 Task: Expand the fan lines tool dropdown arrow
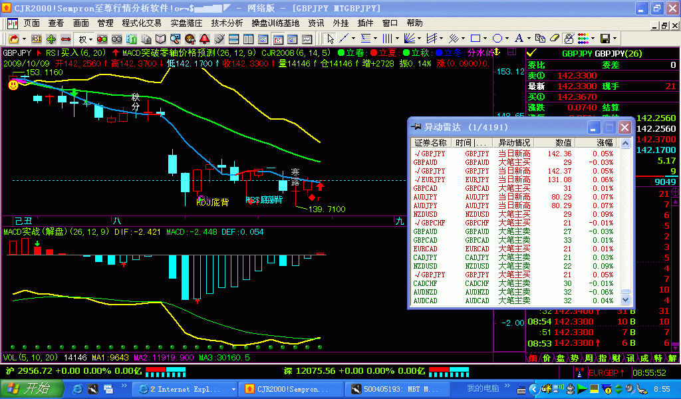coord(419,39)
